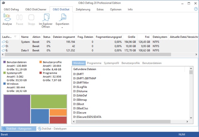The width and height of the screenshot is (199, 137).
Task: Select the Programme category tab
Action: (94, 63)
